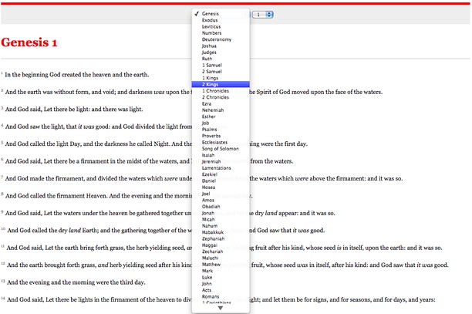The height and width of the screenshot is (314, 472).
Task: Choose Ezekiel in the book menu
Action: (221, 174)
